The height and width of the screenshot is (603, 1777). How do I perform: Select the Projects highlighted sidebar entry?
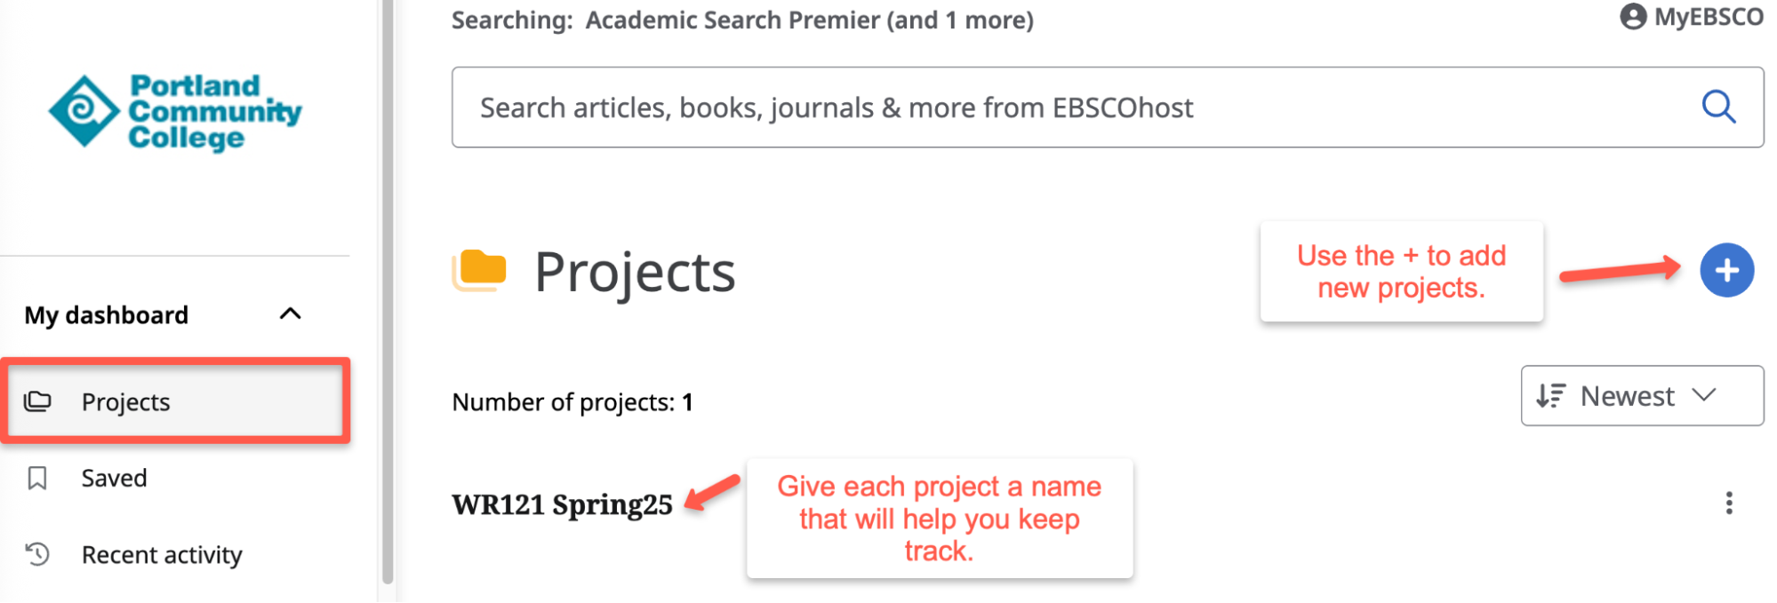point(124,401)
